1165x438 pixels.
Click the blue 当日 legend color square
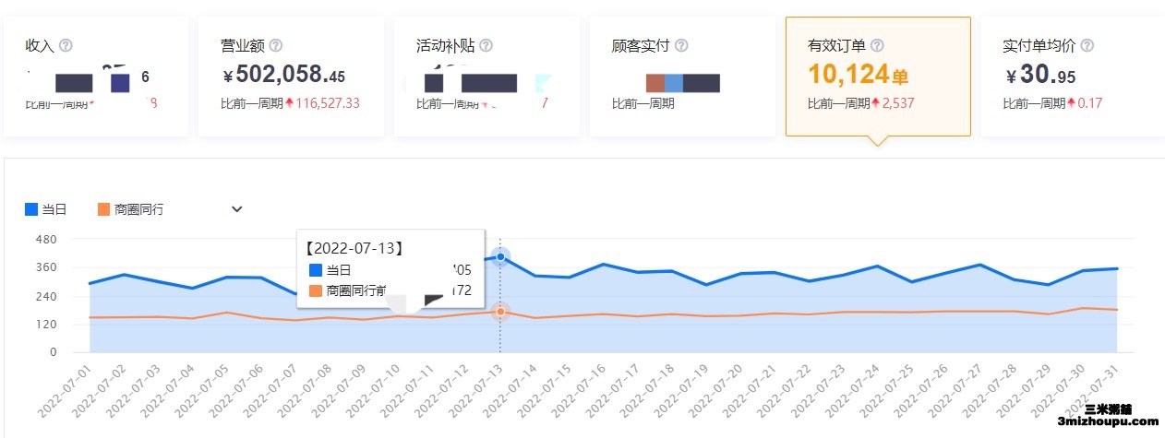click(31, 209)
